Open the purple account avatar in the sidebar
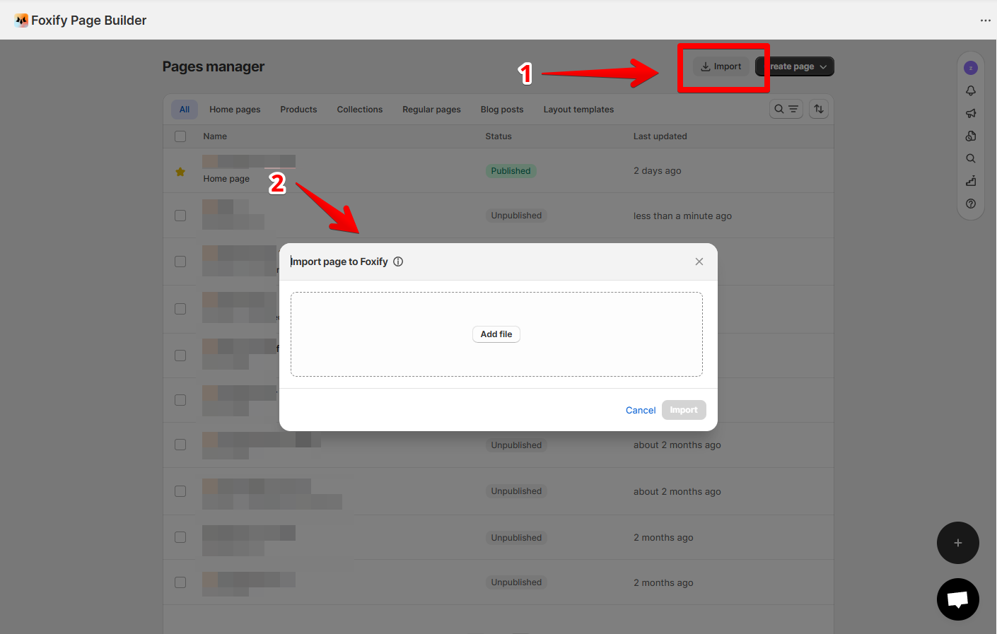Image resolution: width=997 pixels, height=634 pixels. coord(971,68)
